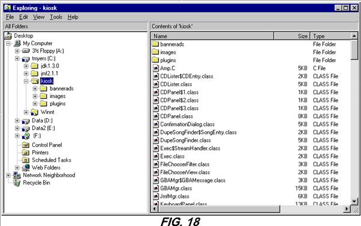Viewport: 361px width, 226px height.
Task: Expand the jdk1.3.0 folder node
Action: 26,66
